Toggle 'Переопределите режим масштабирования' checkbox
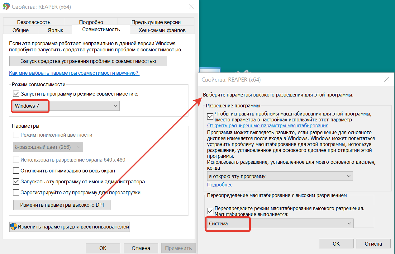Image resolution: width=395 pixels, height=254 pixels. click(210, 211)
